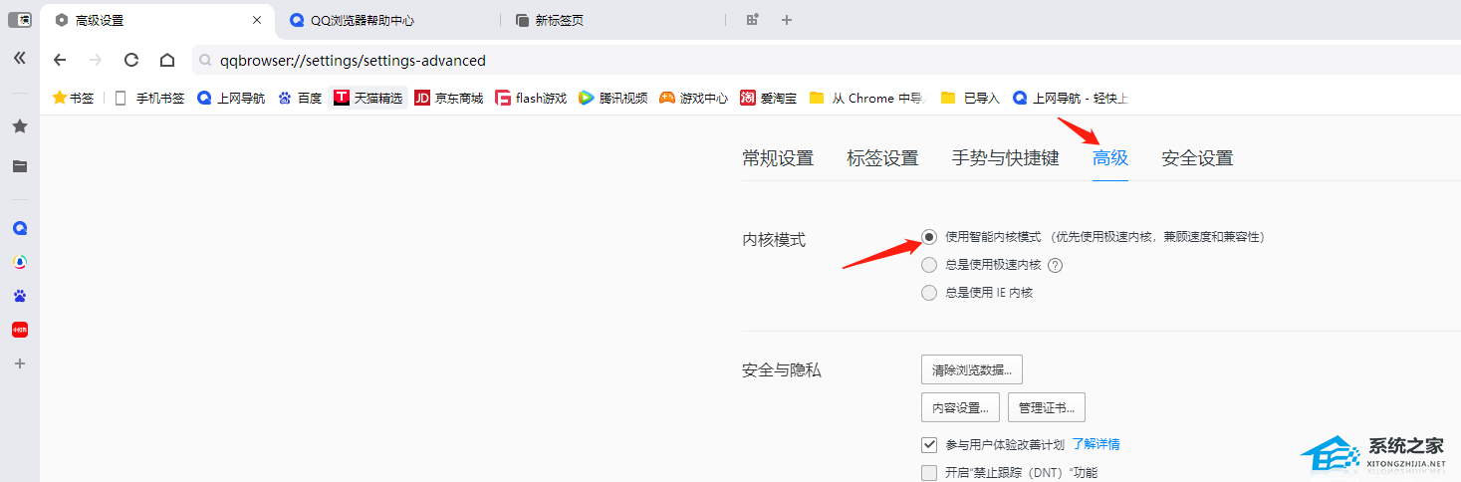Switch to the QQ浏览器帮助中心 tab
Viewport: 1461px width, 482px height.
point(387,20)
